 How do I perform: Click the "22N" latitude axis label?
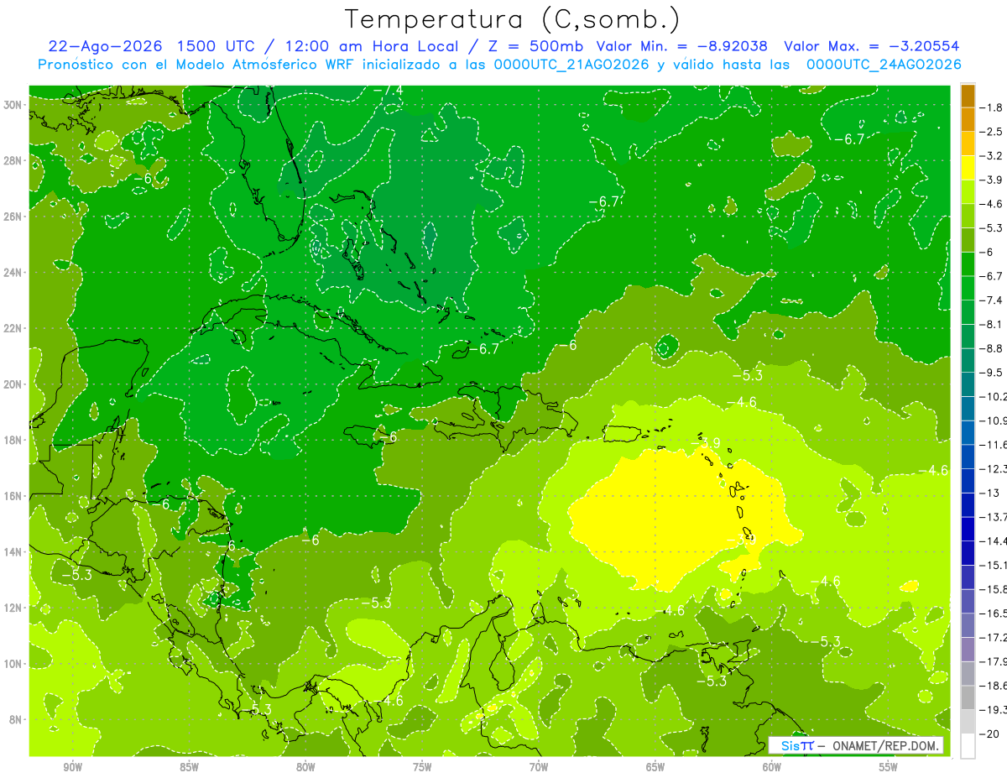coord(13,328)
